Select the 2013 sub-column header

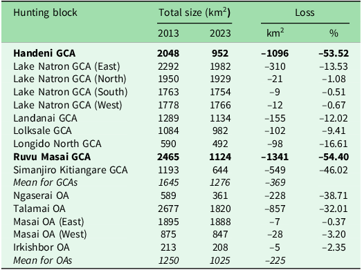(x=168, y=33)
